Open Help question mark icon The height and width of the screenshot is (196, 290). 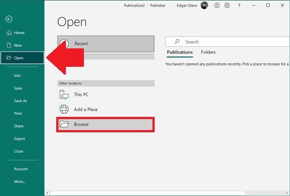239,5
